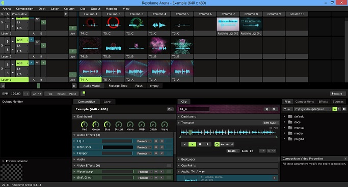Open the Composition menu
The image size is (348, 187).
24,9
